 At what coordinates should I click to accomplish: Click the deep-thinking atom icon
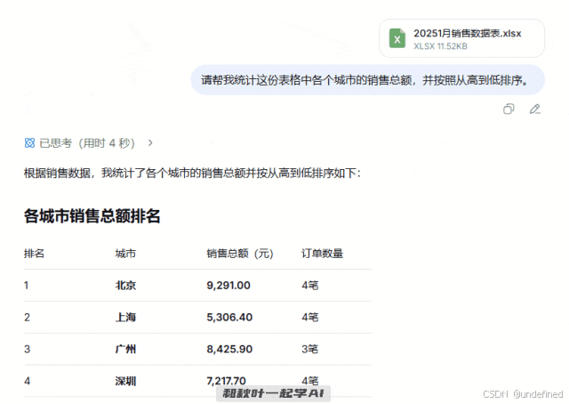29,143
